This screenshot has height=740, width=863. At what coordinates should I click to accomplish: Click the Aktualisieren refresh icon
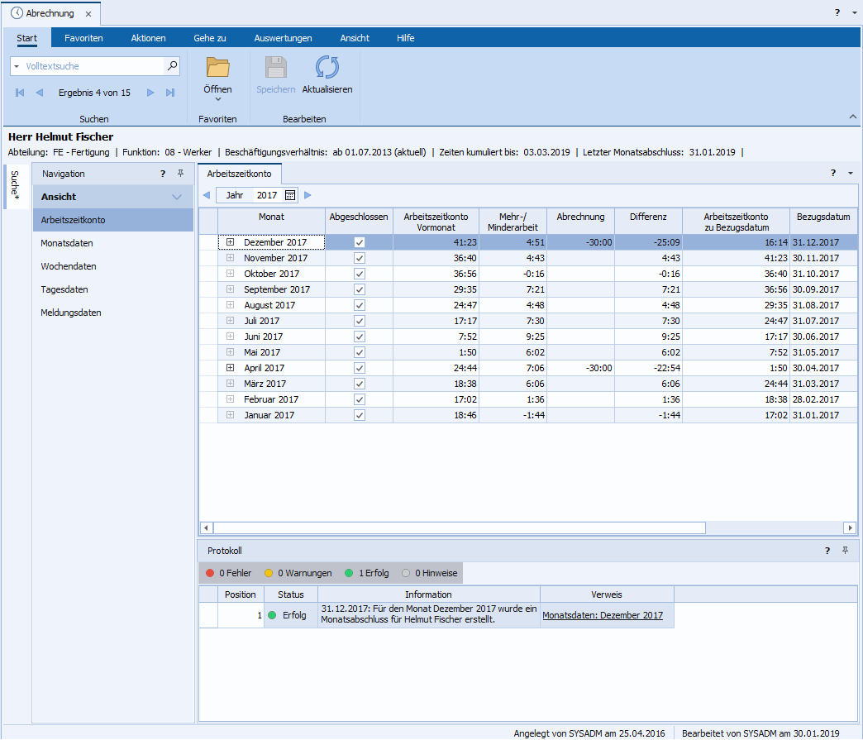pos(327,68)
